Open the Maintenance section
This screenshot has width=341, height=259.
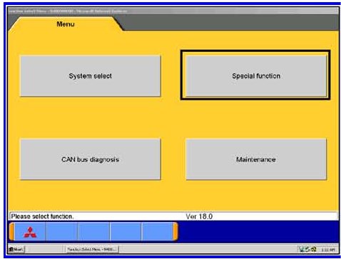tap(256, 159)
